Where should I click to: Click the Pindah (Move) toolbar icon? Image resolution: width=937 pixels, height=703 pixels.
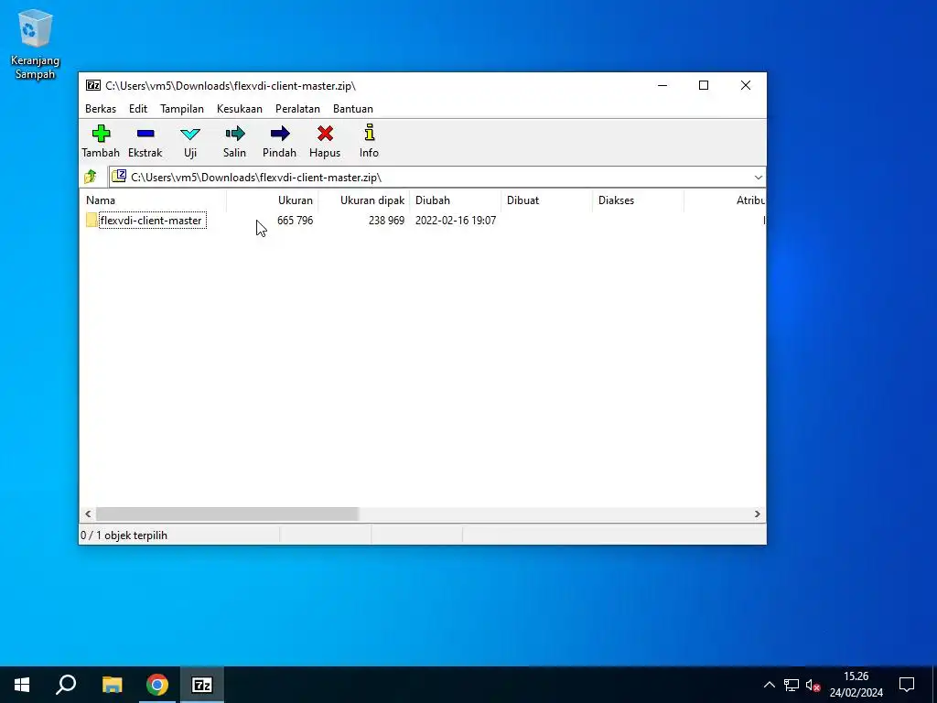click(280, 134)
